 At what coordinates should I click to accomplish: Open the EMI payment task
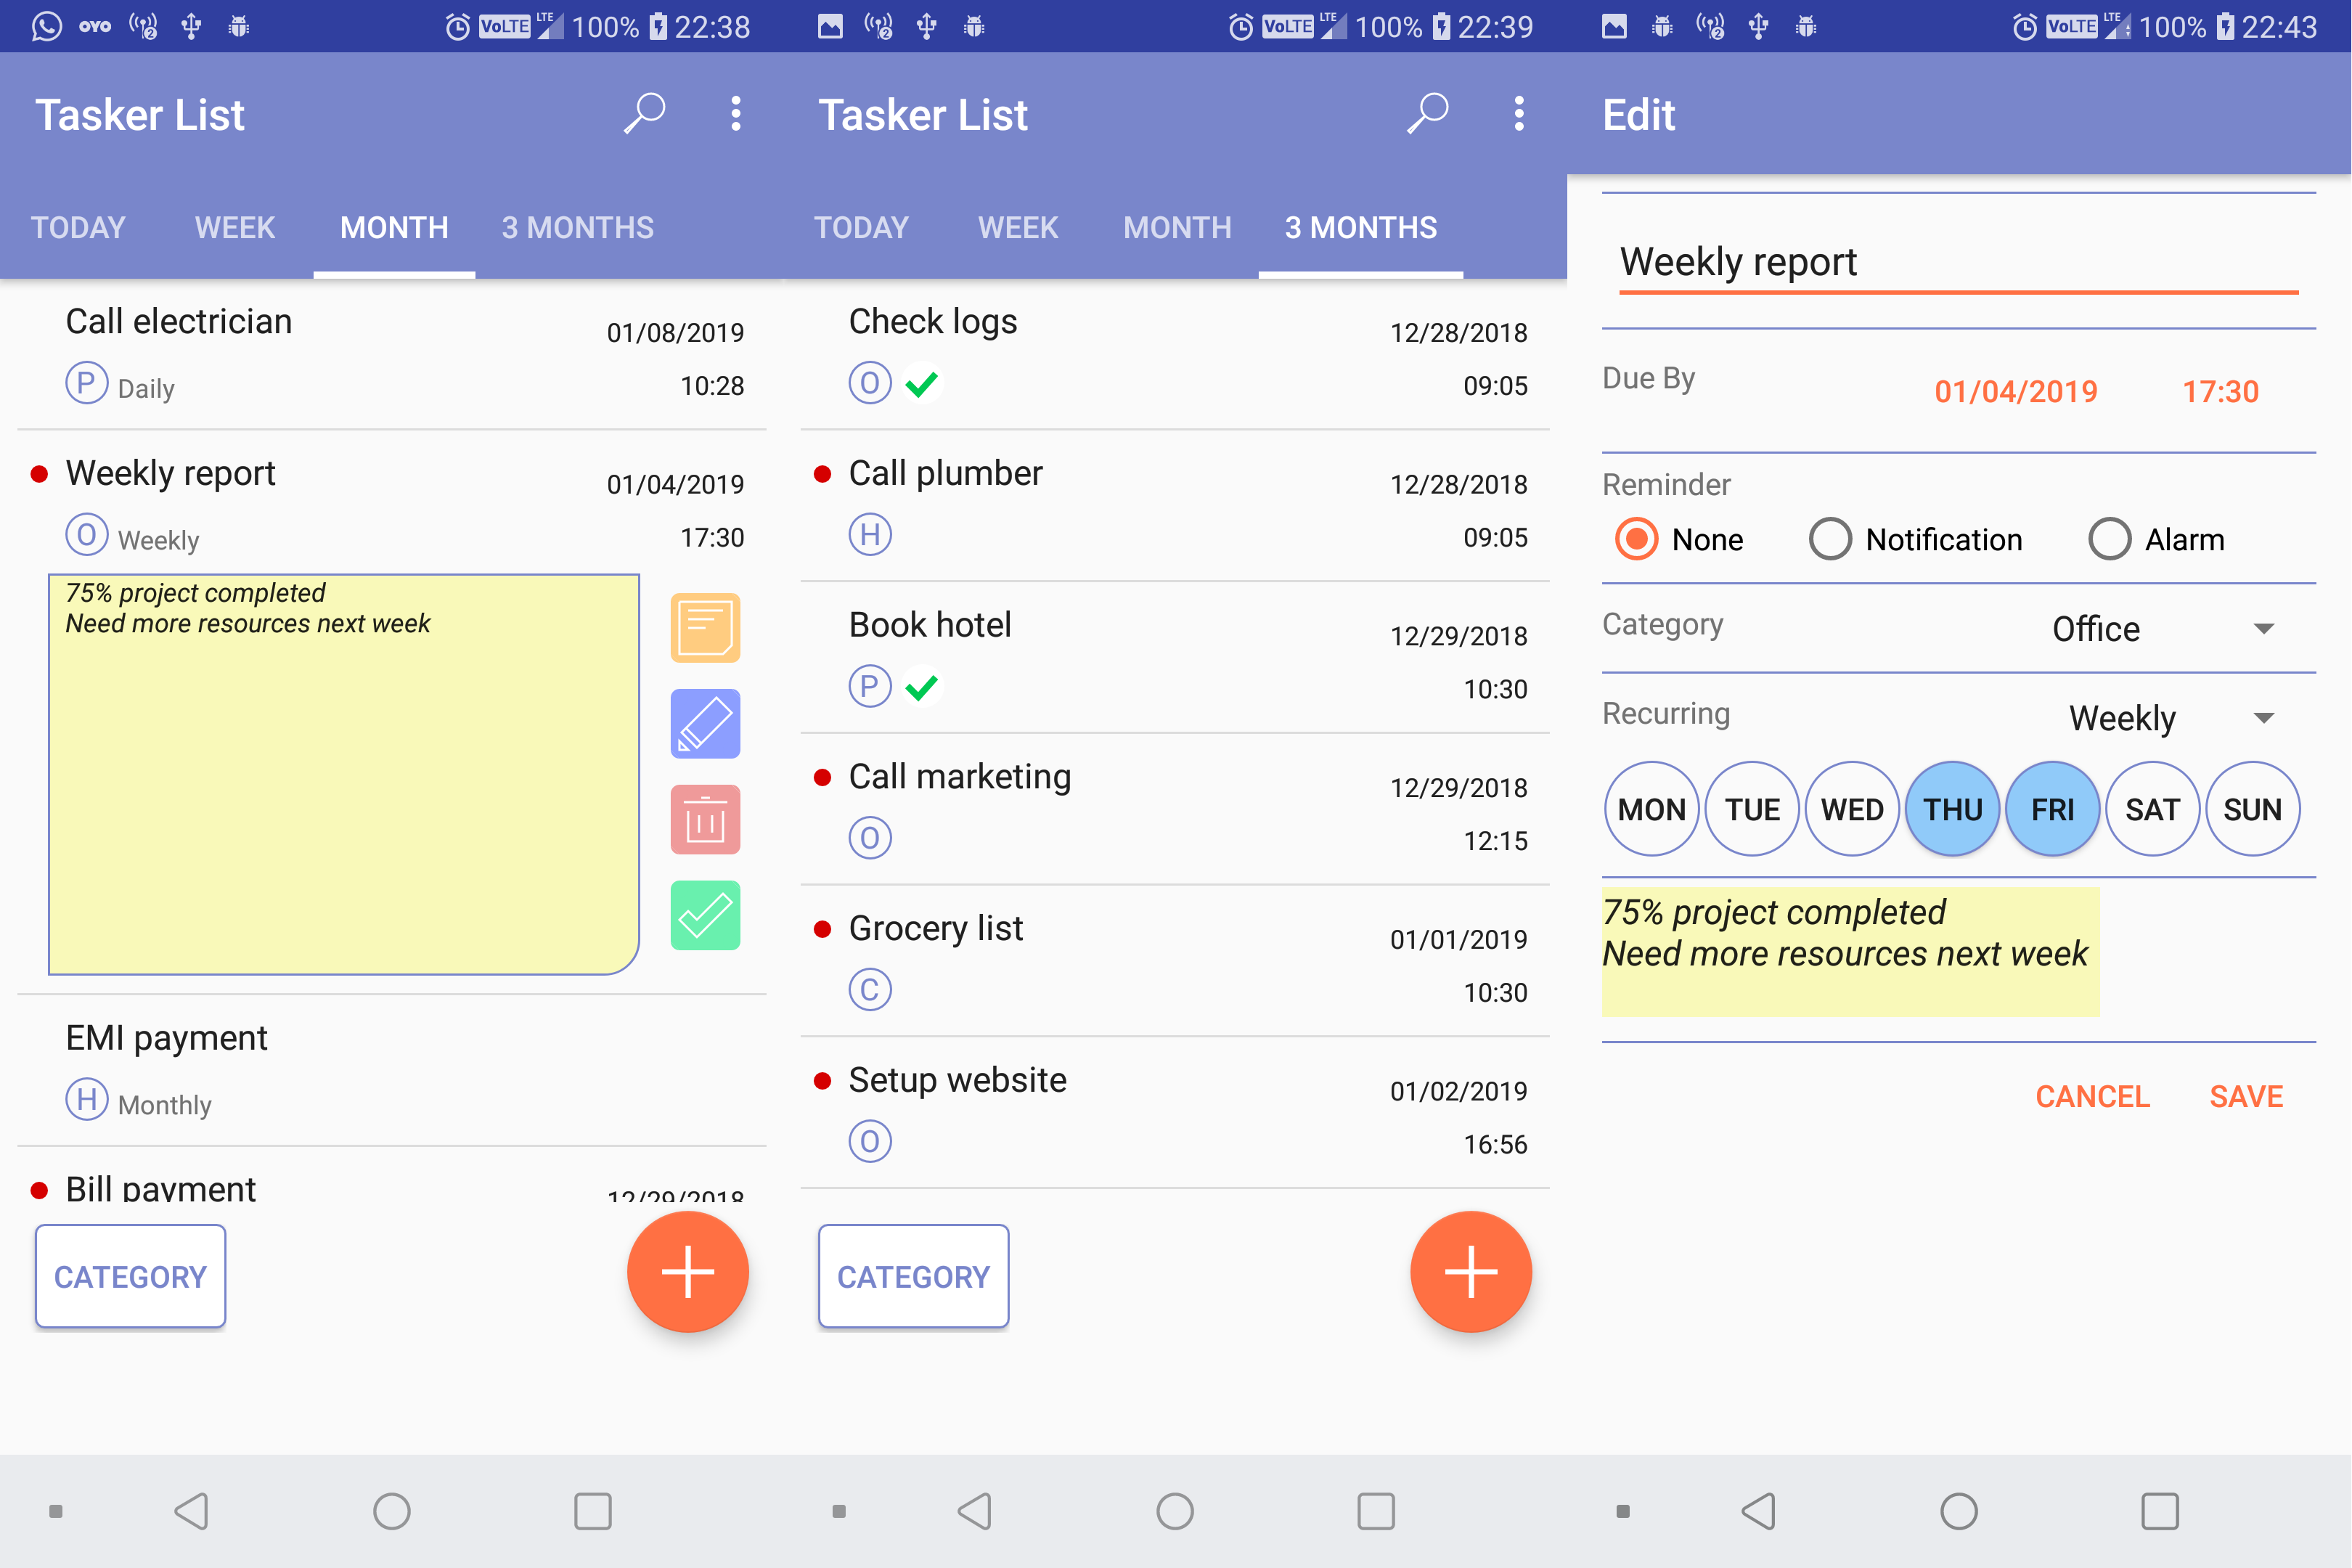(x=392, y=1070)
